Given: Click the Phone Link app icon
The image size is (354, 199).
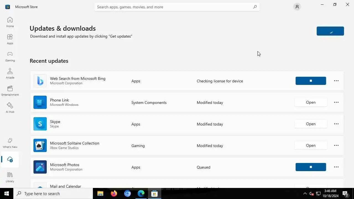Looking at the screenshot, I should [x=40, y=102].
